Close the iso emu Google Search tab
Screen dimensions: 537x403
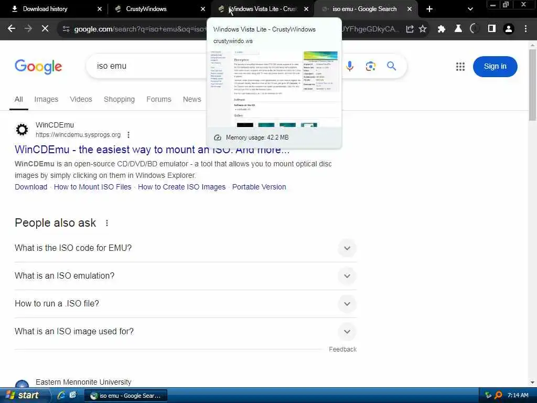410,9
